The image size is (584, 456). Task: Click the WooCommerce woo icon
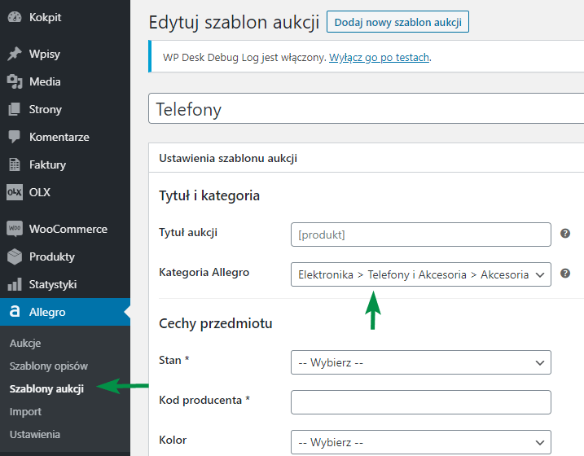point(15,229)
